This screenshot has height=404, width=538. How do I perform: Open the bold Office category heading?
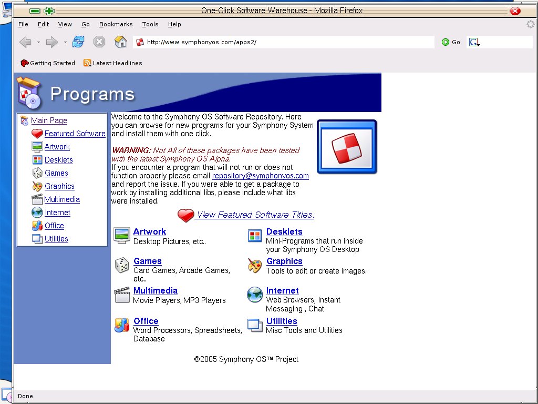pos(146,321)
